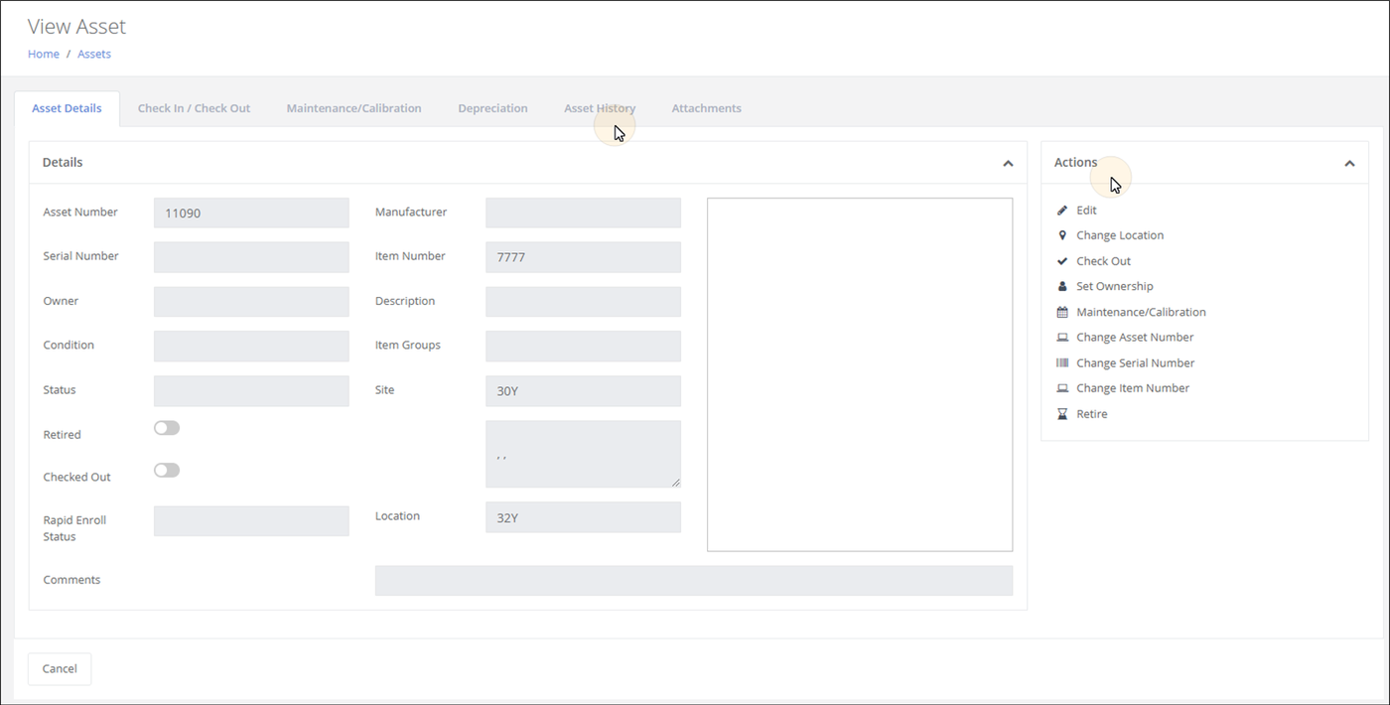Screen dimensions: 1390x705
Task: Collapse the Actions panel chevron
Action: click(1349, 163)
